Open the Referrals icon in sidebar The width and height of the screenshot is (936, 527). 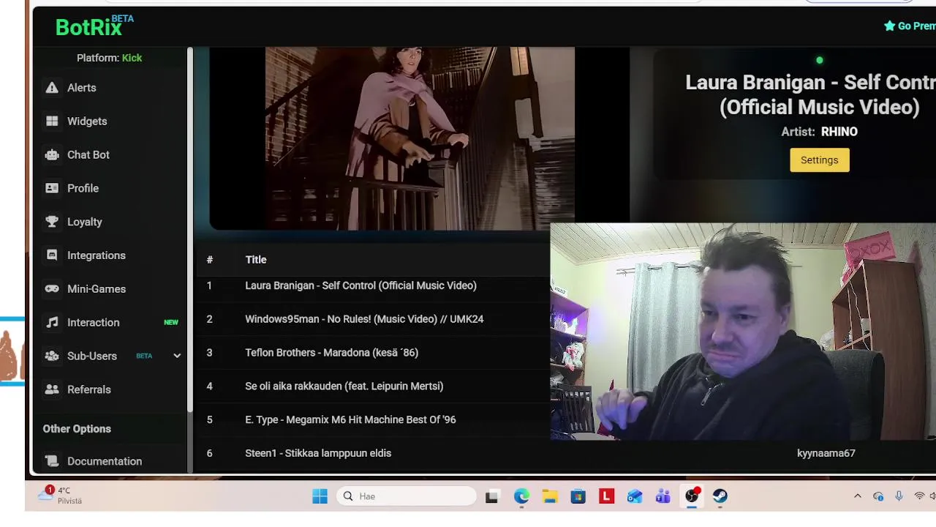[52, 389]
